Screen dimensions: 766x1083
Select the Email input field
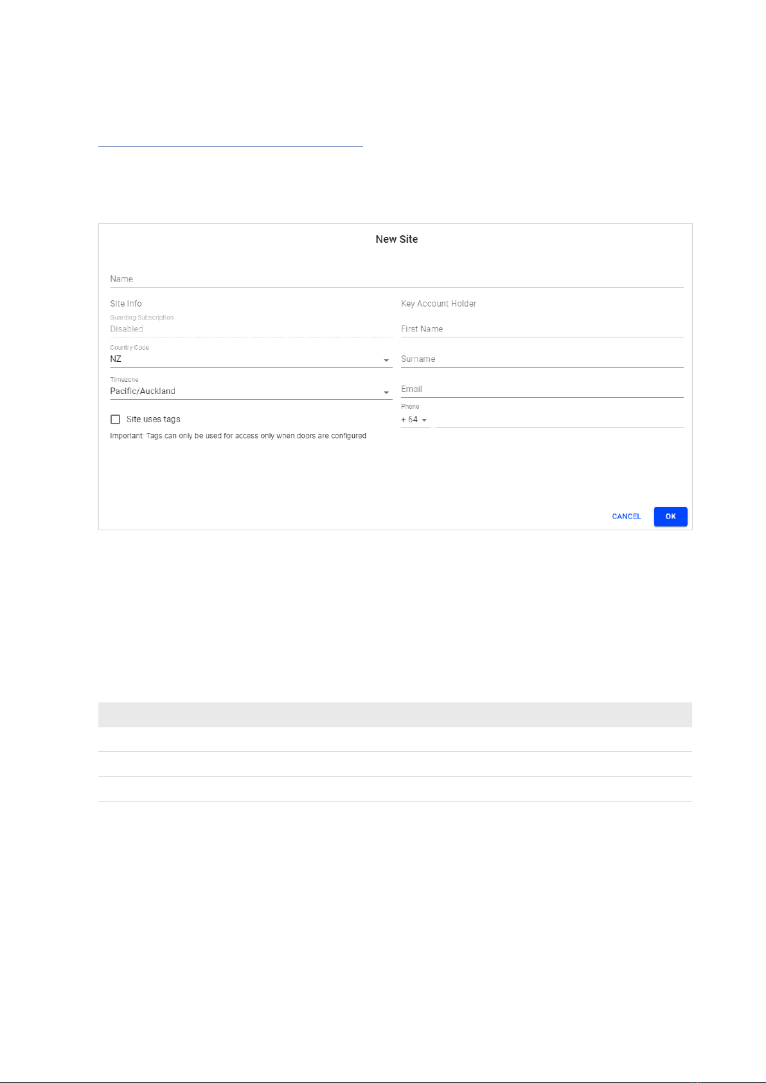541,389
